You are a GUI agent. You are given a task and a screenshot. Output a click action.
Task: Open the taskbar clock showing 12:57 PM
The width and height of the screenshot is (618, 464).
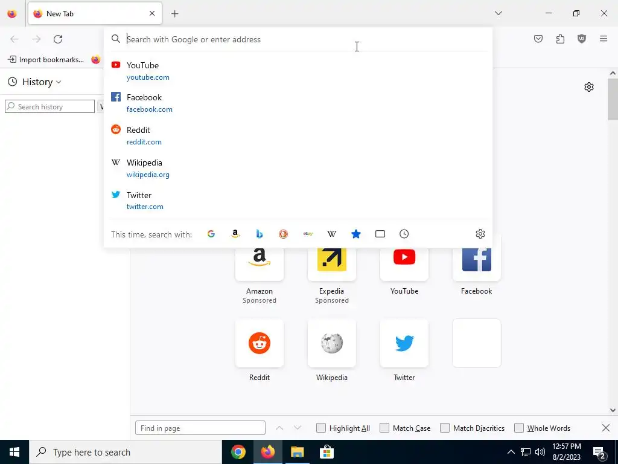(566, 452)
